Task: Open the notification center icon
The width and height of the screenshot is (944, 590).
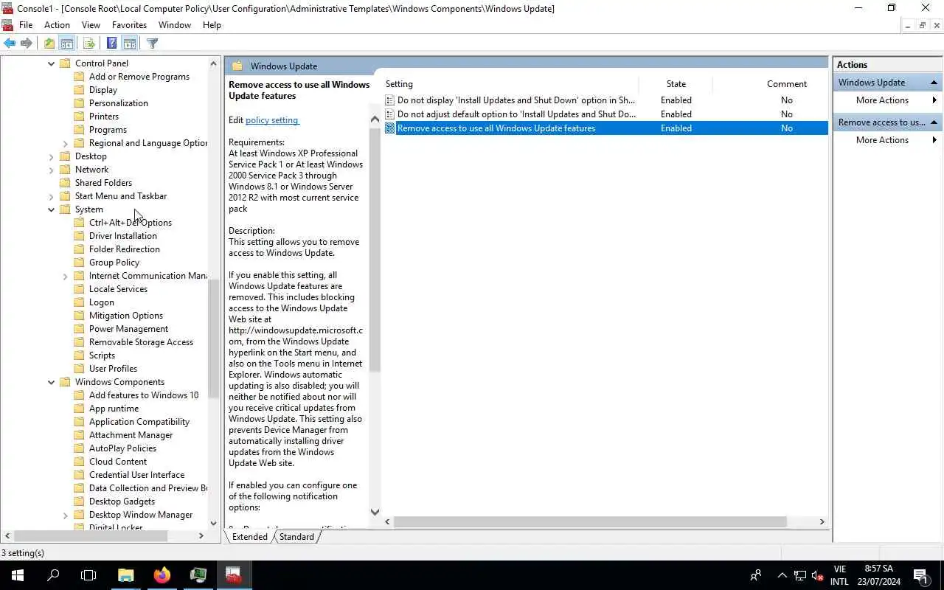Action: 921,575
